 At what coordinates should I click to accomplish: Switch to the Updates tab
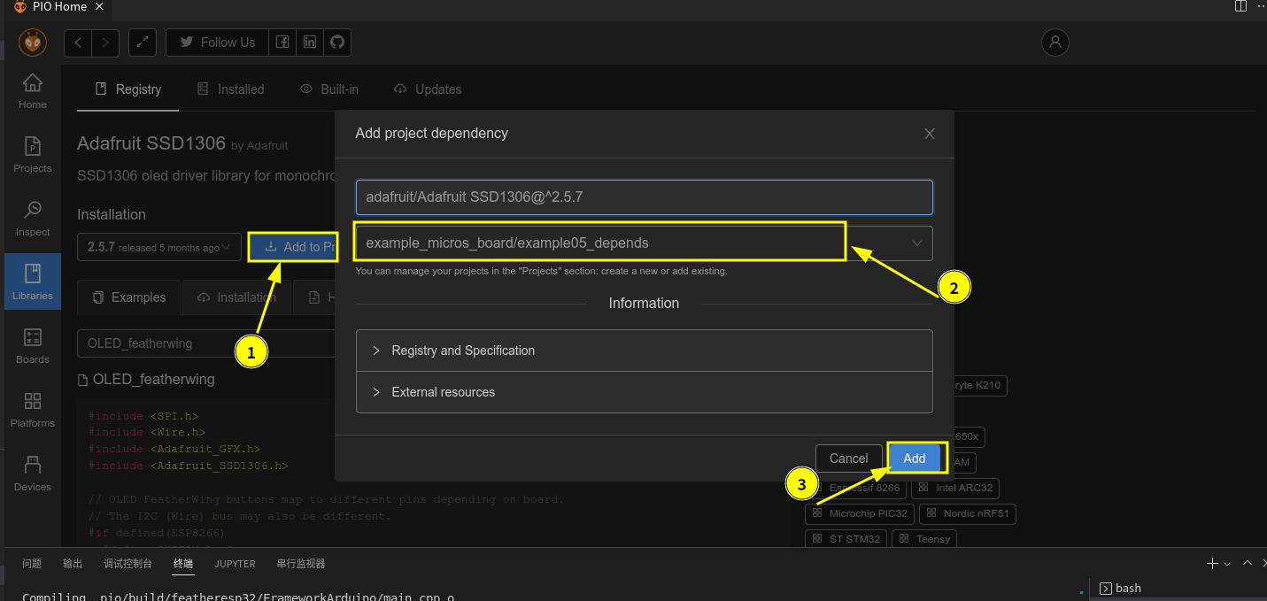(x=428, y=89)
